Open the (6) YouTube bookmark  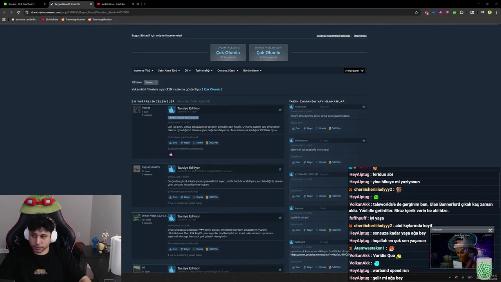point(50,19)
